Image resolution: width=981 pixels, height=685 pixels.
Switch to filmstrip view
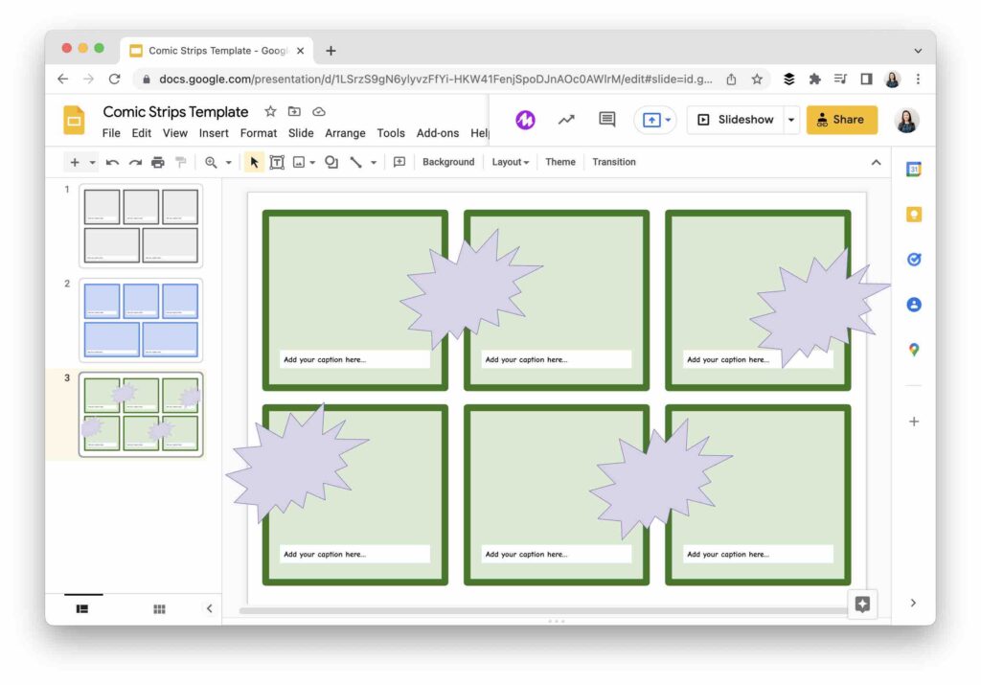[82, 608]
